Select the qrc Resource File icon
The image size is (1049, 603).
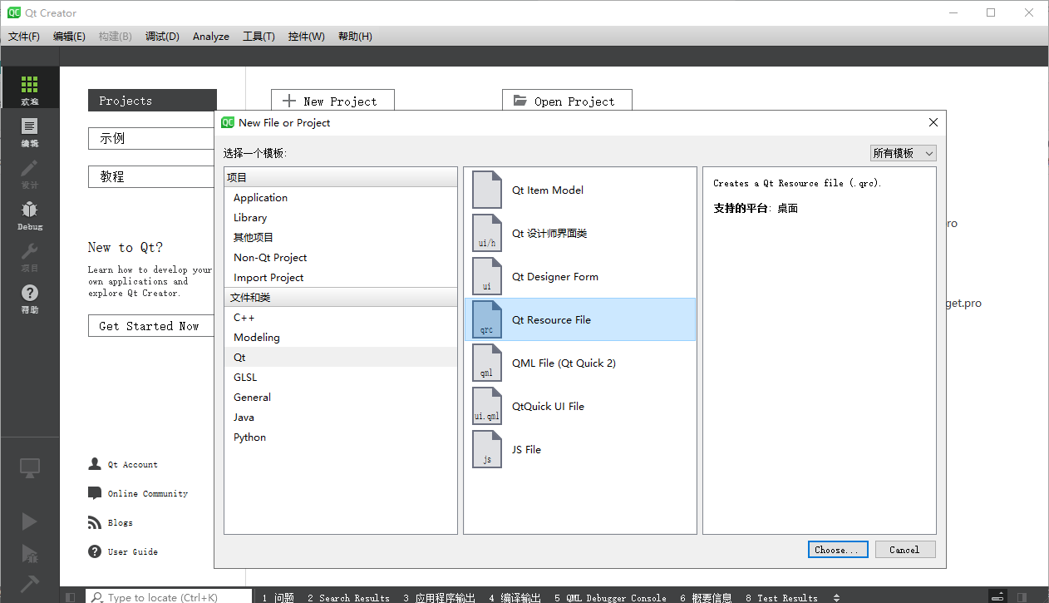click(x=487, y=319)
